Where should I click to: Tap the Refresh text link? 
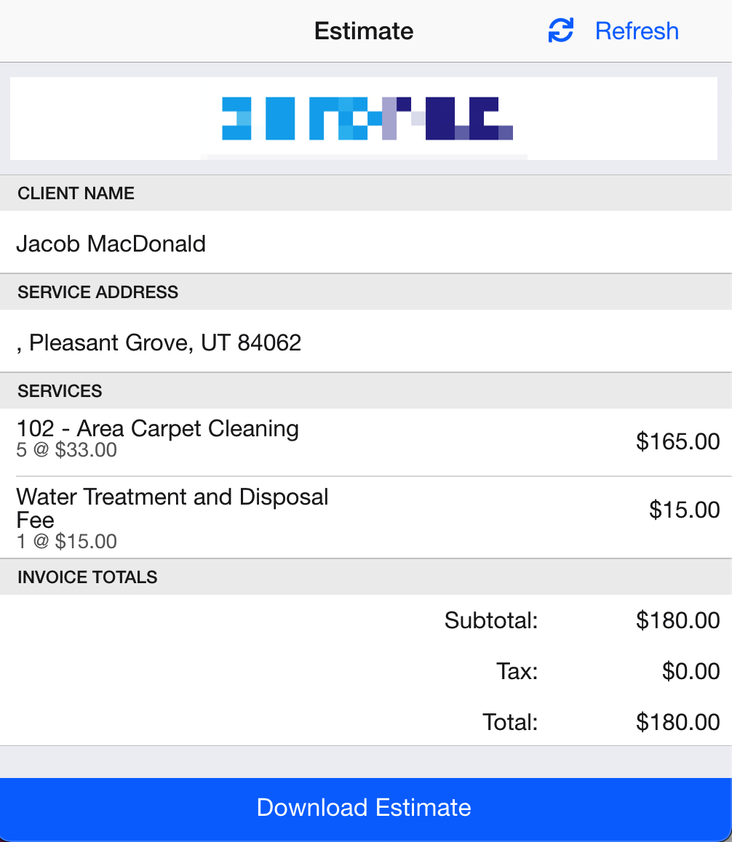click(x=637, y=31)
